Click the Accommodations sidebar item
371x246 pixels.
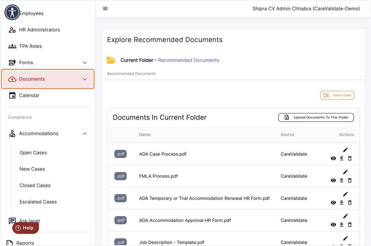(48, 134)
